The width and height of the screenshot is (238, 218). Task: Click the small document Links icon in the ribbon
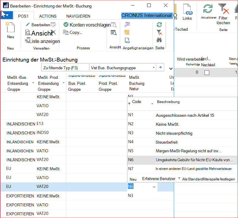pos(127,40)
